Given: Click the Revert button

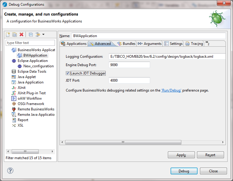Looking at the screenshot, I should (x=210, y=155).
